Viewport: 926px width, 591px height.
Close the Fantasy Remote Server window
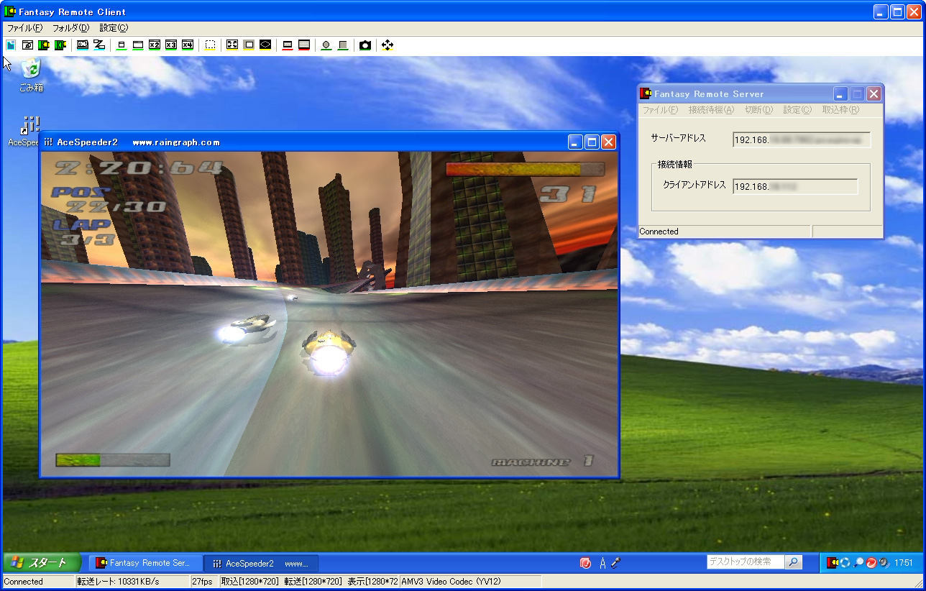pyautogui.click(x=874, y=93)
